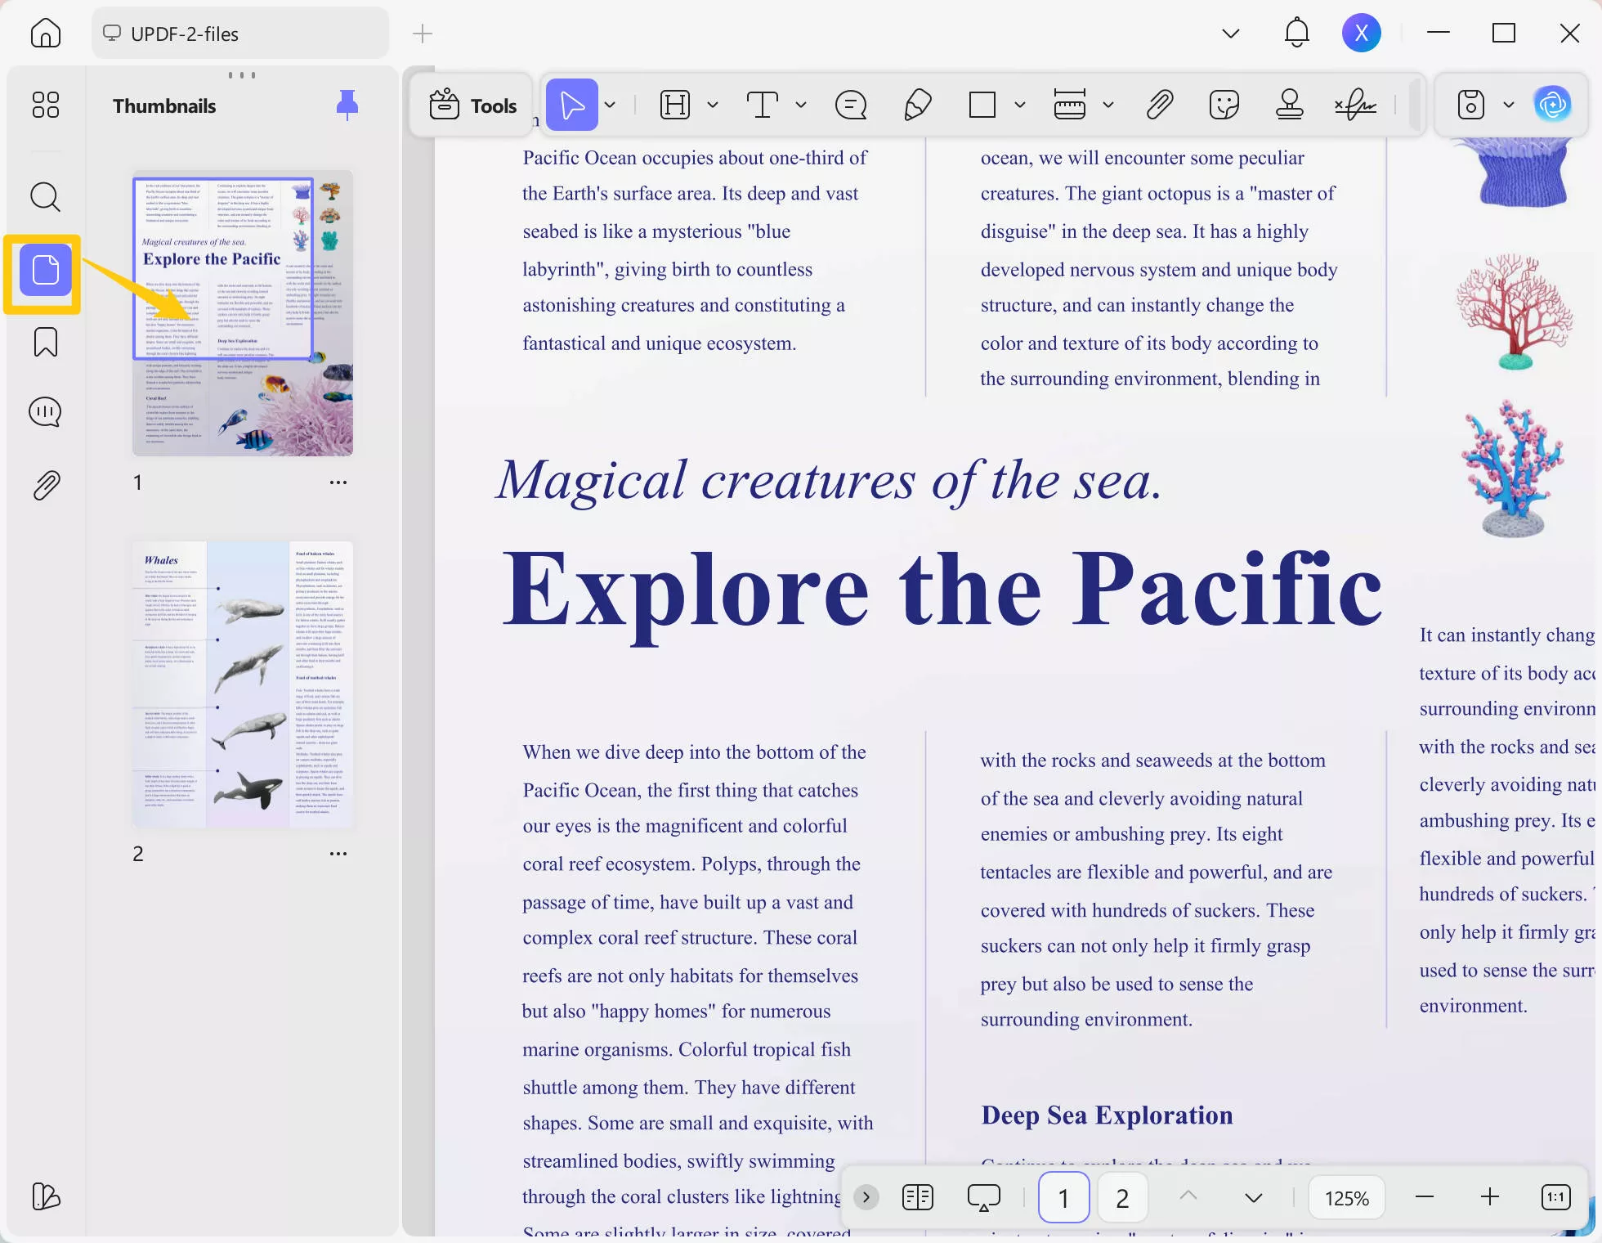Attach a file with the paperclip tool
This screenshot has width=1602, height=1243.
1158,105
